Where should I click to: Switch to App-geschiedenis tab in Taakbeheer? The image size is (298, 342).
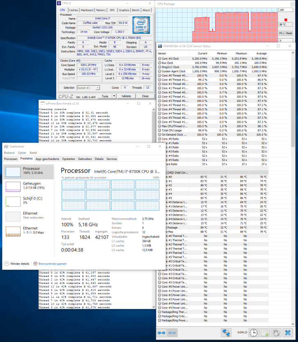47,159
